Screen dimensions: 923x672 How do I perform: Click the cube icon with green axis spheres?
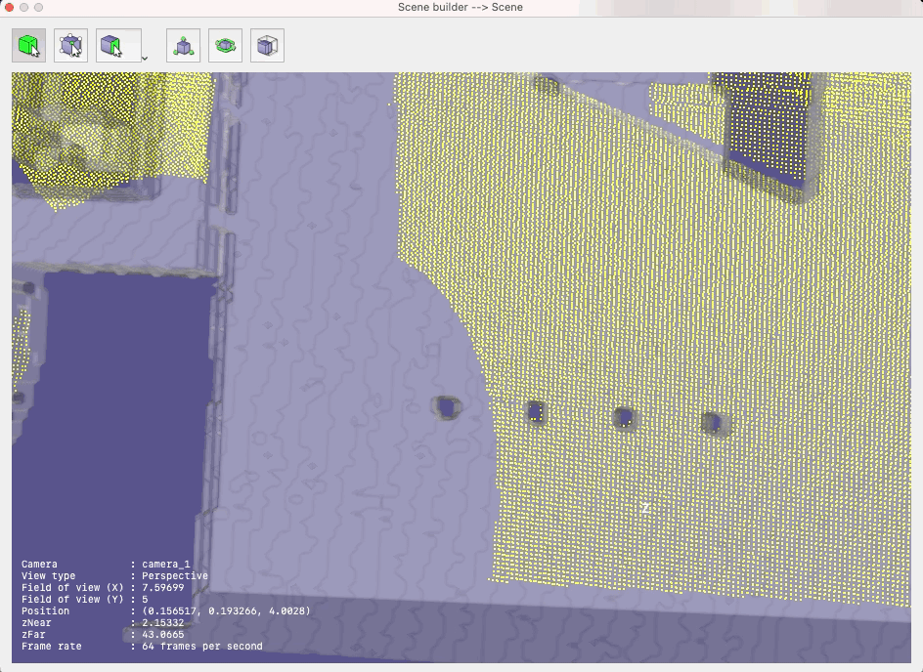183,44
